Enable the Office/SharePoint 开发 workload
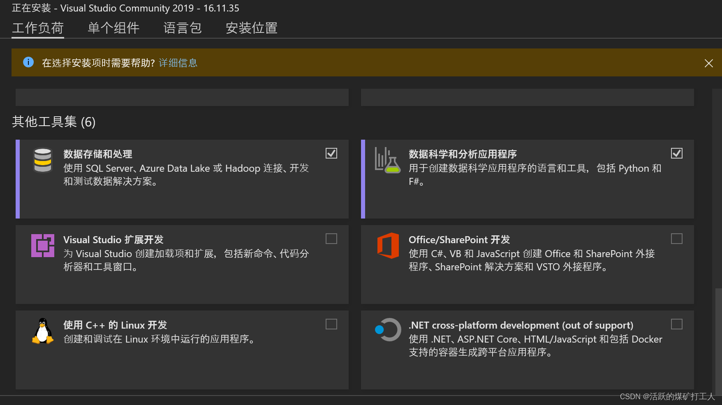The height and width of the screenshot is (405, 722). [677, 239]
